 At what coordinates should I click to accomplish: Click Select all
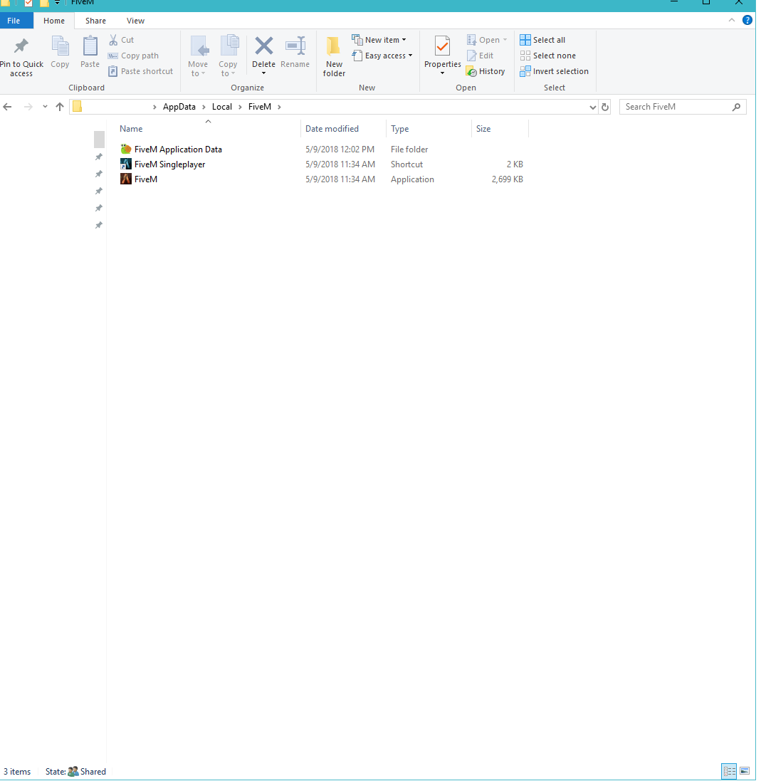pyautogui.click(x=542, y=40)
